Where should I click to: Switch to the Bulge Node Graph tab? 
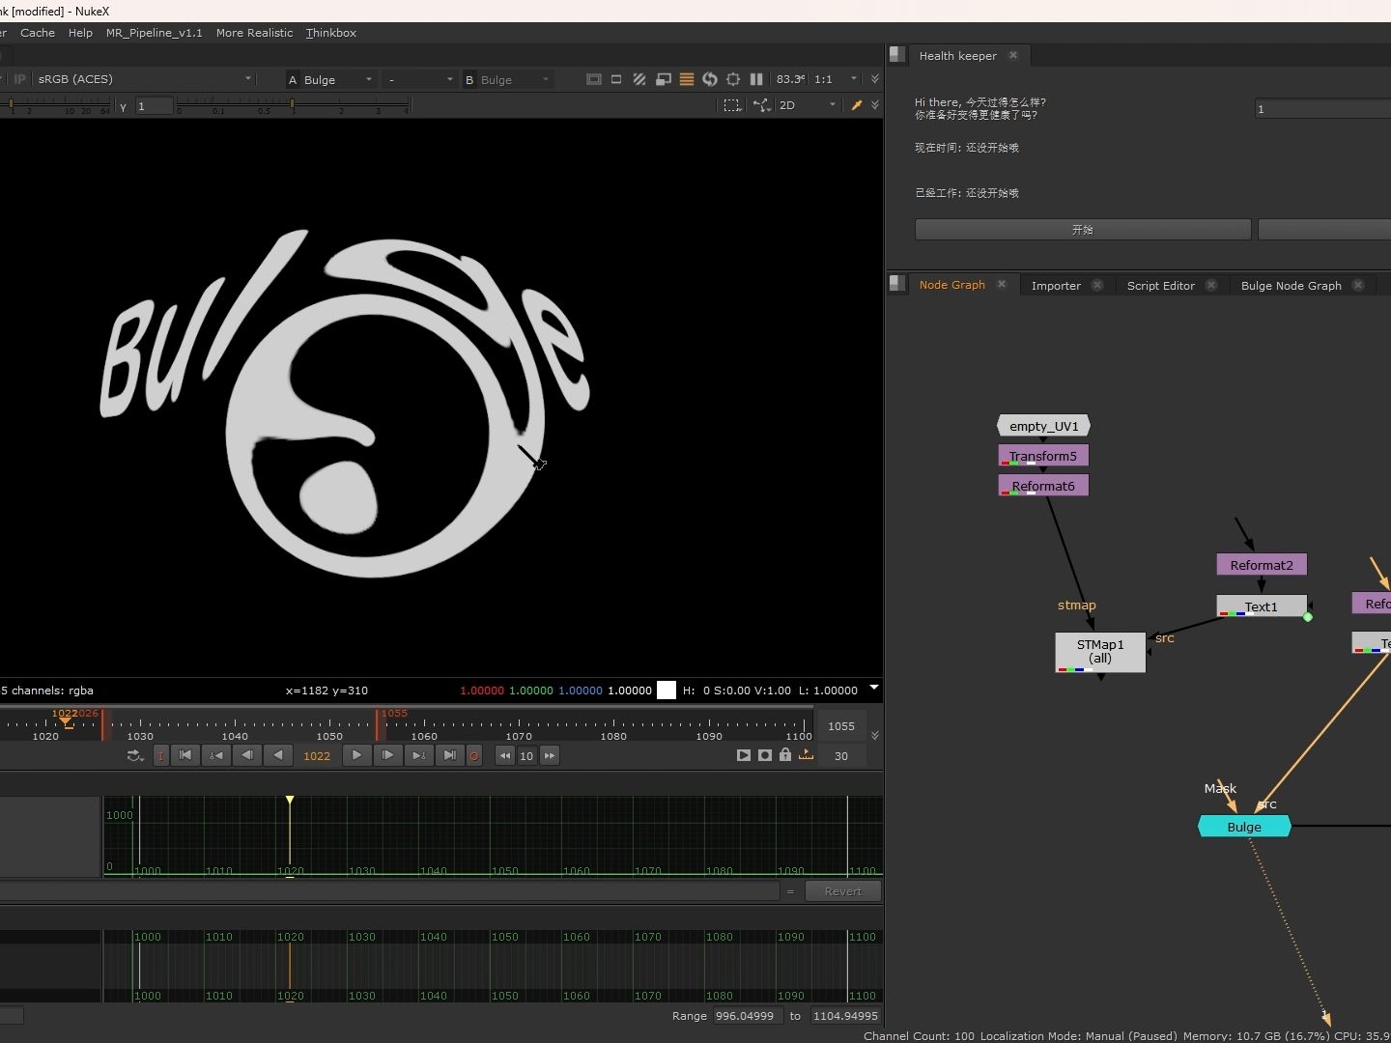click(1291, 285)
